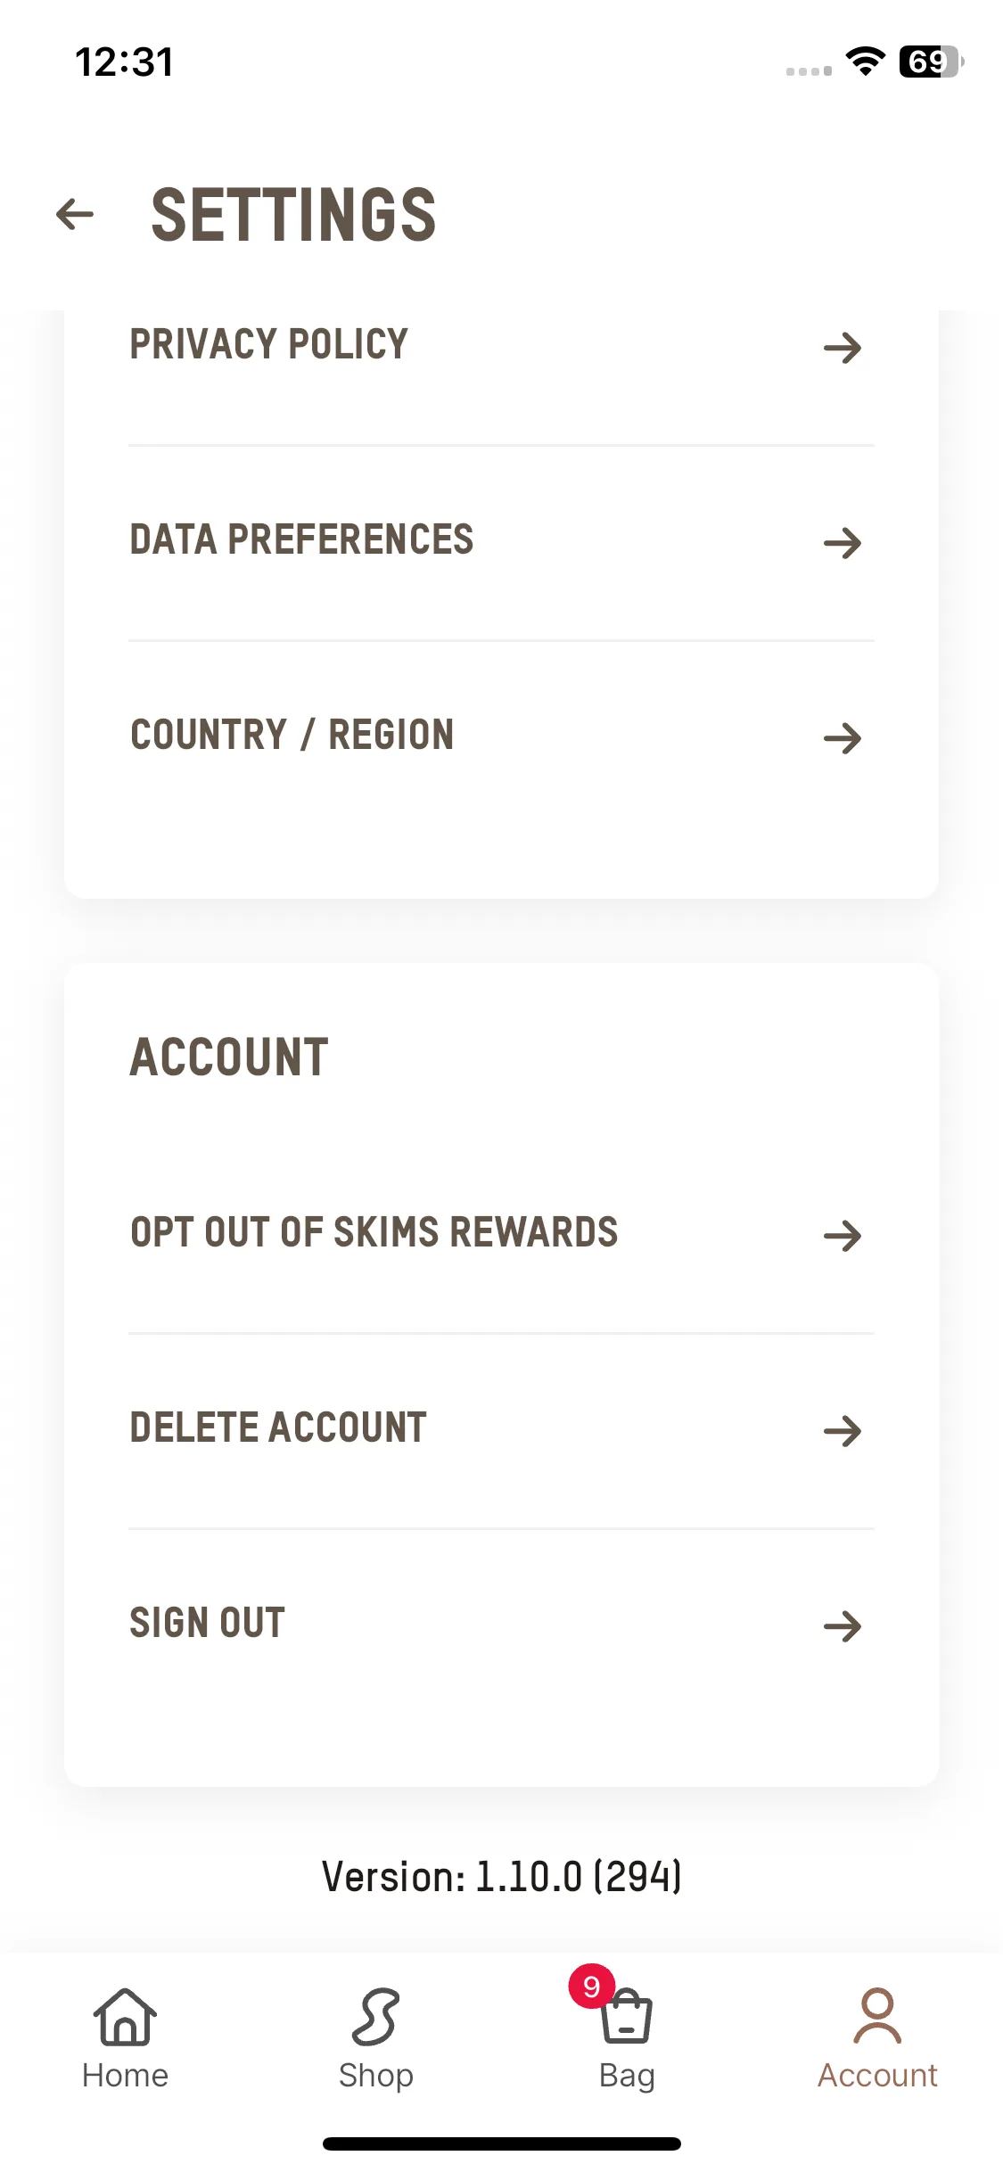
Task: Open the Delete Account arrow
Action: pos(843,1431)
